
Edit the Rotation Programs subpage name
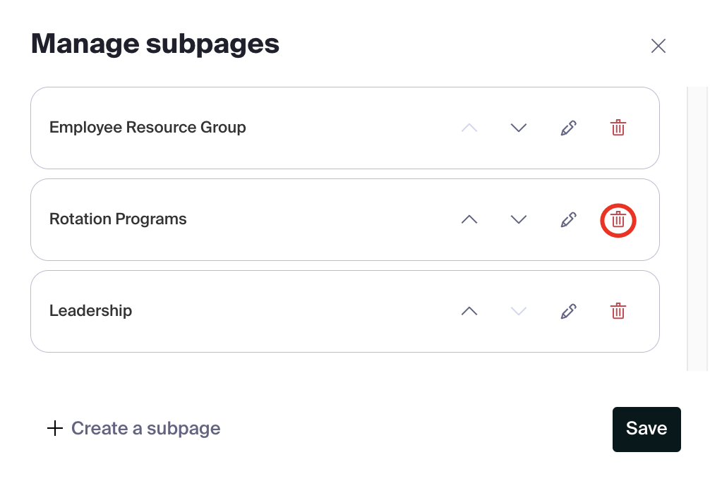click(568, 219)
